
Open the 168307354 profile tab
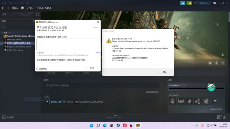(x=43, y=8)
